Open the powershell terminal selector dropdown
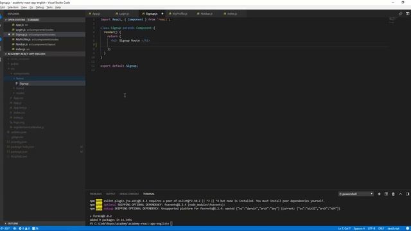 (356, 194)
